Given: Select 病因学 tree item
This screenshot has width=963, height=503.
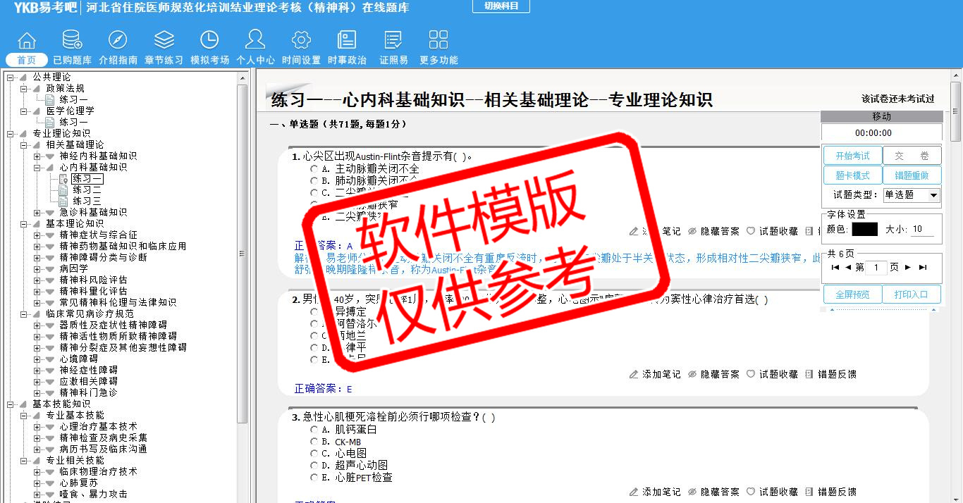Looking at the screenshot, I should [74, 268].
